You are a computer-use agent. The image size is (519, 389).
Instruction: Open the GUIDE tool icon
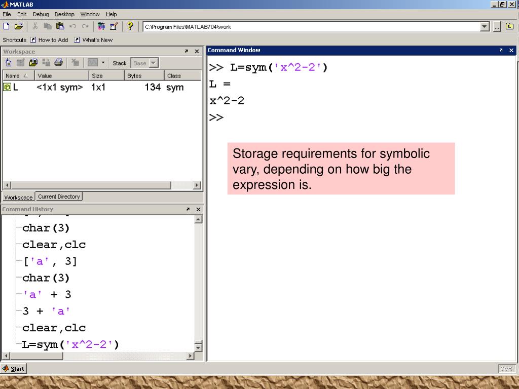(114, 26)
